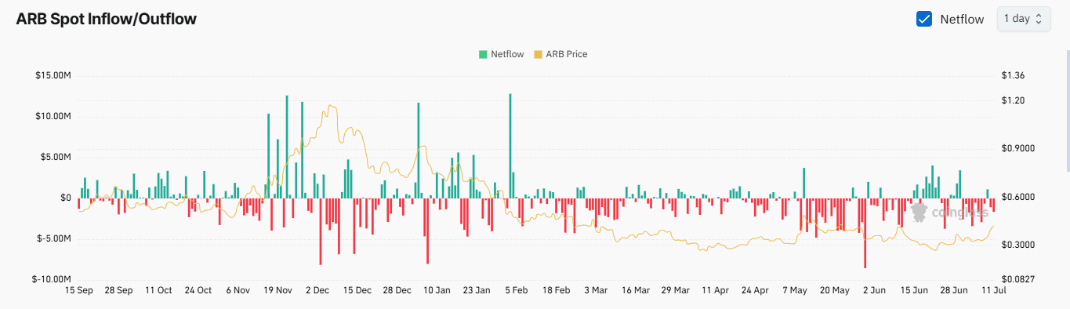Click the 15 Sep date label
The width and height of the screenshot is (1070, 309).
pos(78,290)
